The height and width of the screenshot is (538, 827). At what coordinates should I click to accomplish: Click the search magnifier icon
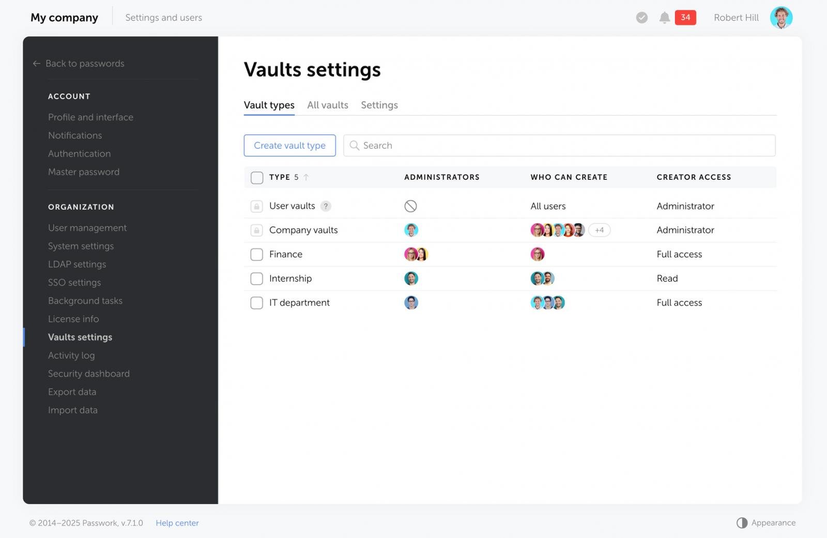(x=354, y=145)
